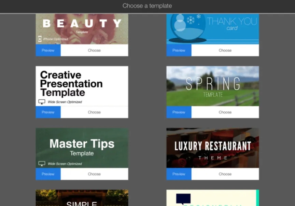Choose the Spring template
This screenshot has height=206, width=295.
[225, 112]
